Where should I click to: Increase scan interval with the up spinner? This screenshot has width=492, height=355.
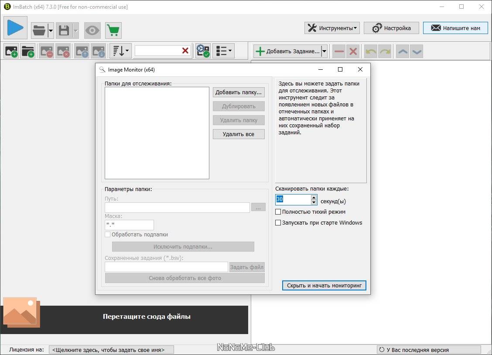(314, 197)
